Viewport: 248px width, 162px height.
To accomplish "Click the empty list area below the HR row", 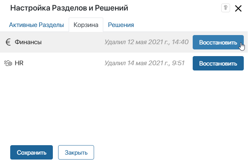I will pyautogui.click(x=124, y=107).
